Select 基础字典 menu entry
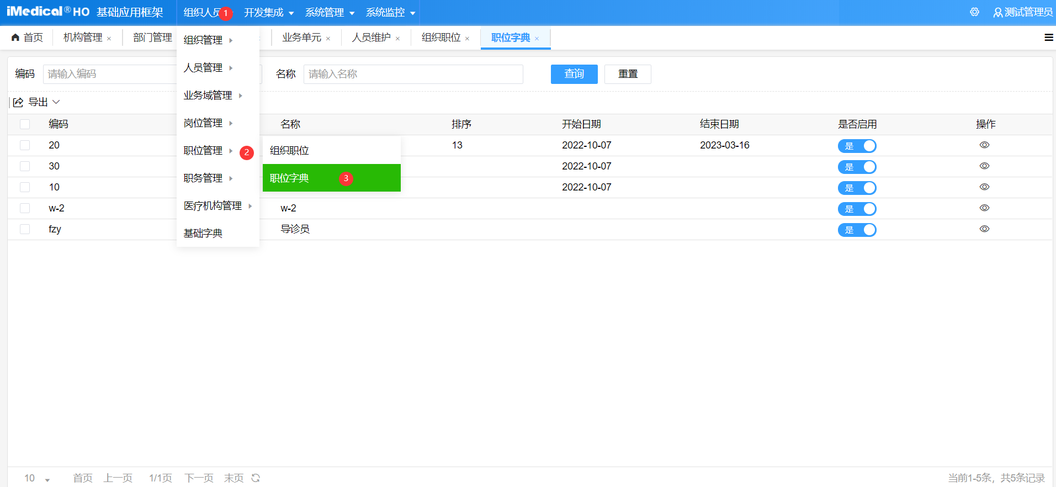Viewport: 1056px width, 487px height. click(x=218, y=234)
